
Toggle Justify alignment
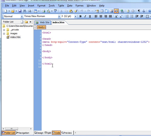tap(110, 16)
